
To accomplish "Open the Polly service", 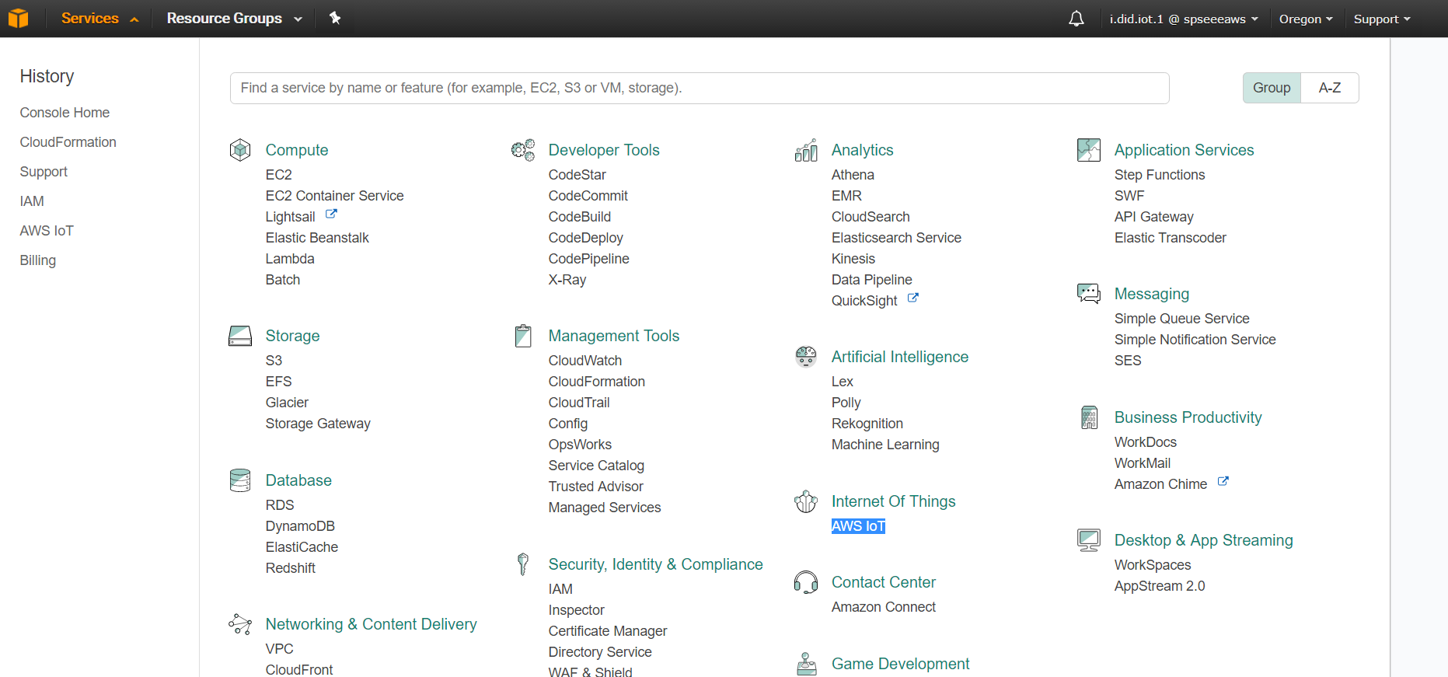I will (x=846, y=403).
